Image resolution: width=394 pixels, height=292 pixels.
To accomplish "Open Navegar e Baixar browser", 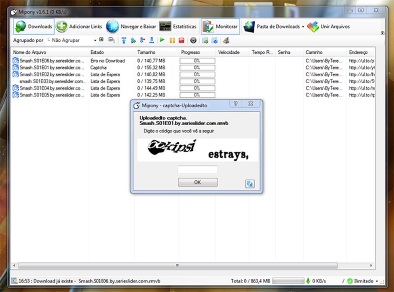I will pyautogui.click(x=131, y=26).
